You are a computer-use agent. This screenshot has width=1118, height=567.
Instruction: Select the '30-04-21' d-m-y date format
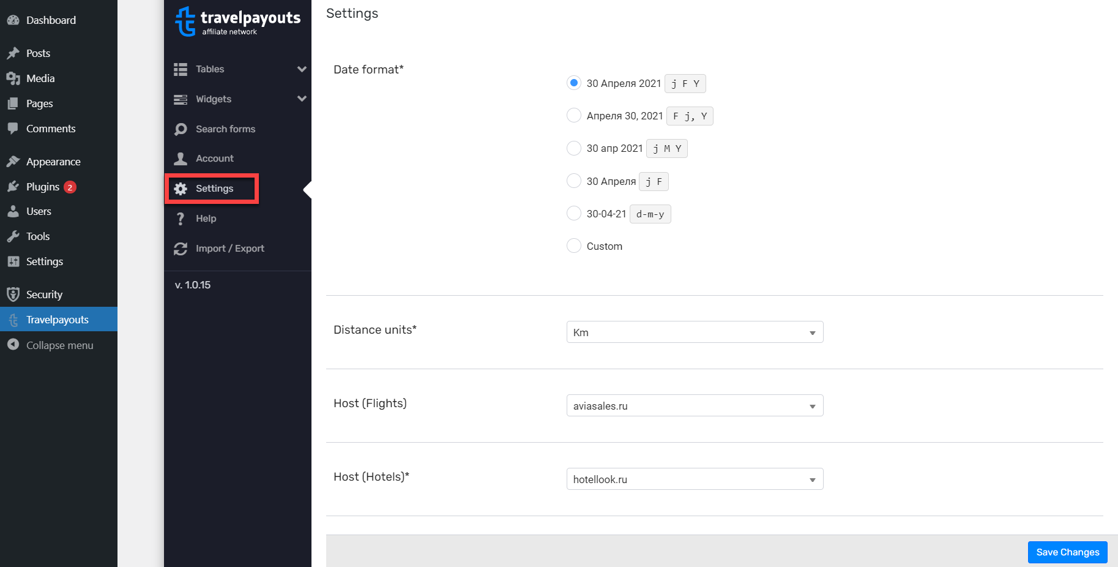point(574,213)
